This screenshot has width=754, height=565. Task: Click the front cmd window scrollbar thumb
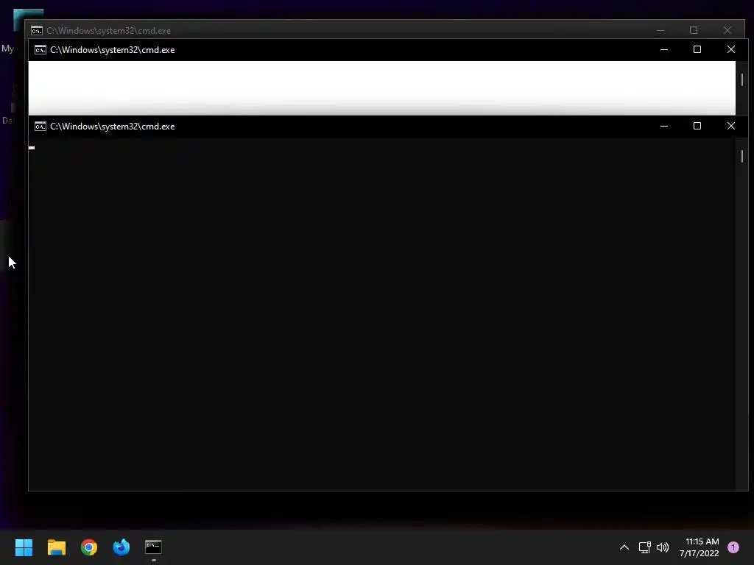point(742,156)
